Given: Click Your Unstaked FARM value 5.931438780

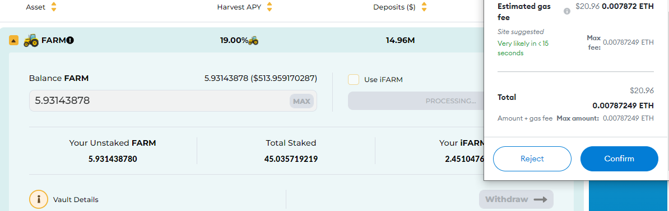Looking at the screenshot, I should coord(113,159).
